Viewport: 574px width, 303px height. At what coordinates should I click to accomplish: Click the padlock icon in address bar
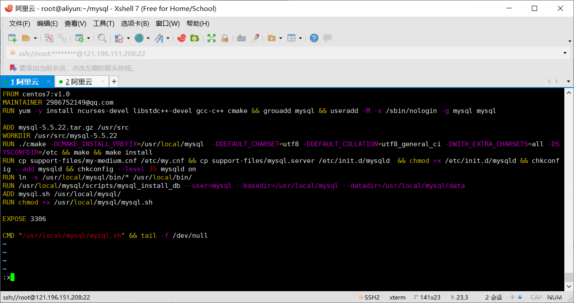click(x=13, y=53)
